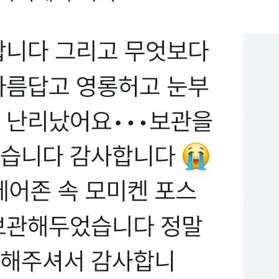Screen dimensions: 279x279
Task: Click 감사합니다 beside the crying emoji
Action: pyautogui.click(x=122, y=157)
